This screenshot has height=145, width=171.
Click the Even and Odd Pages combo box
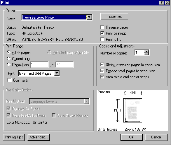click(x=39, y=73)
